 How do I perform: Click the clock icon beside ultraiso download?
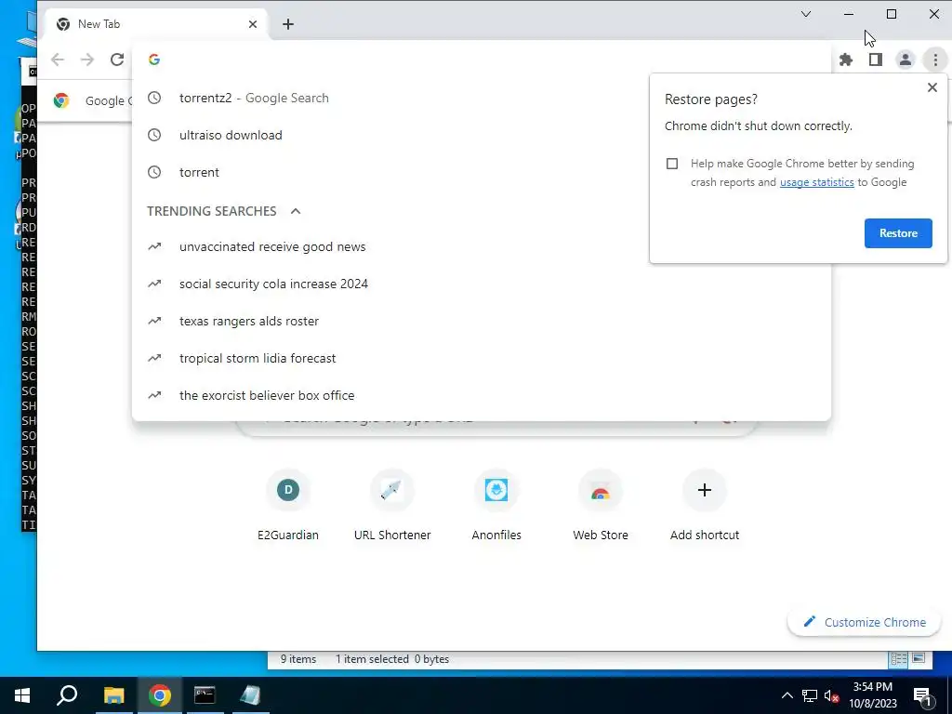(x=154, y=135)
